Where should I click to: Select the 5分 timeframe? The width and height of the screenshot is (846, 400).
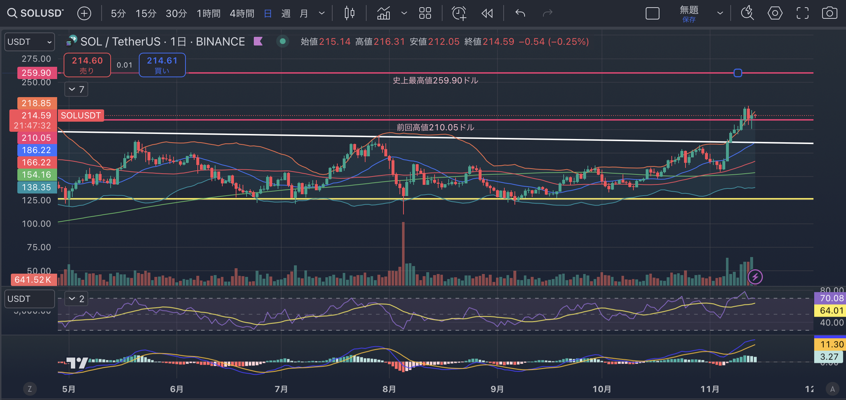(118, 14)
